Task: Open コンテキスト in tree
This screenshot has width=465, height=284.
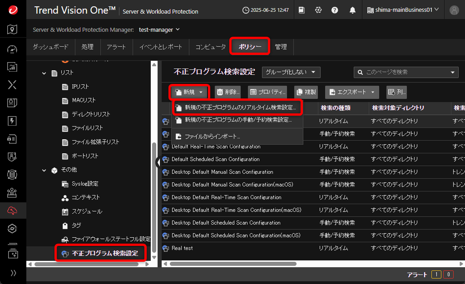Action: pos(85,197)
